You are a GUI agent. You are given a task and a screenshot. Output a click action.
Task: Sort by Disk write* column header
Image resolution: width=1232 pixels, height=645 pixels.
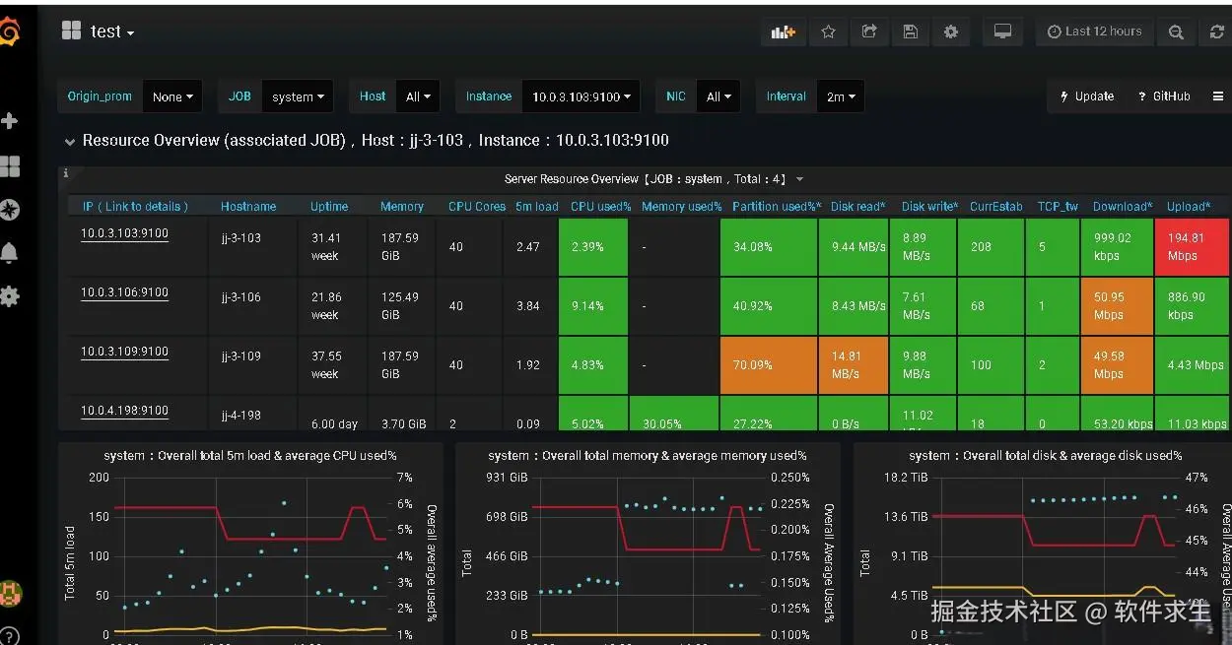[x=929, y=207]
